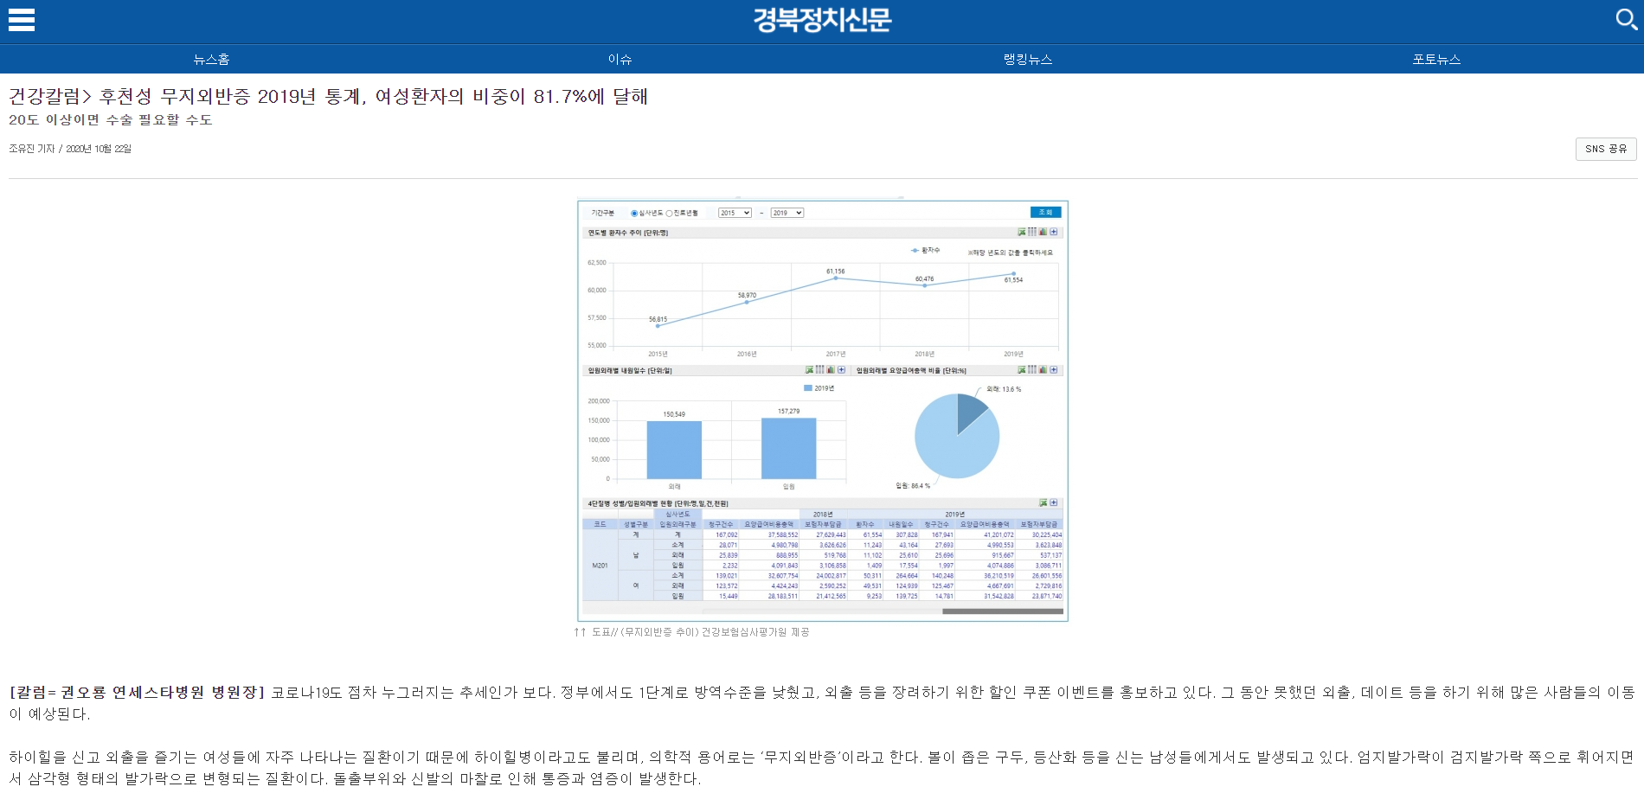This screenshot has height=806, width=1644.
Task: Export the 요양급여총액 비율 section to Excel
Action: 1021,369
